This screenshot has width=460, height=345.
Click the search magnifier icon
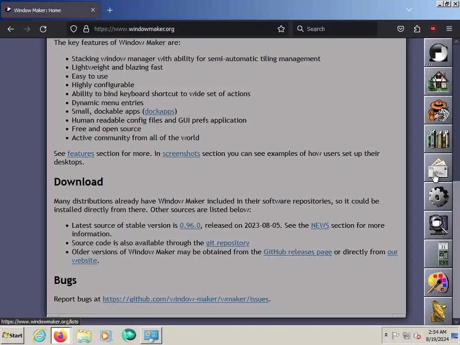click(x=300, y=29)
